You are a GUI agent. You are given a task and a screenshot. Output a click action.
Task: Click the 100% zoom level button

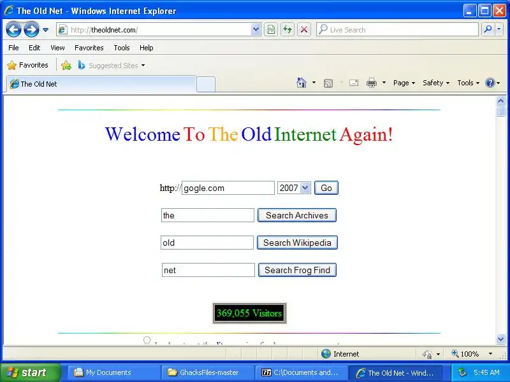[x=465, y=354]
